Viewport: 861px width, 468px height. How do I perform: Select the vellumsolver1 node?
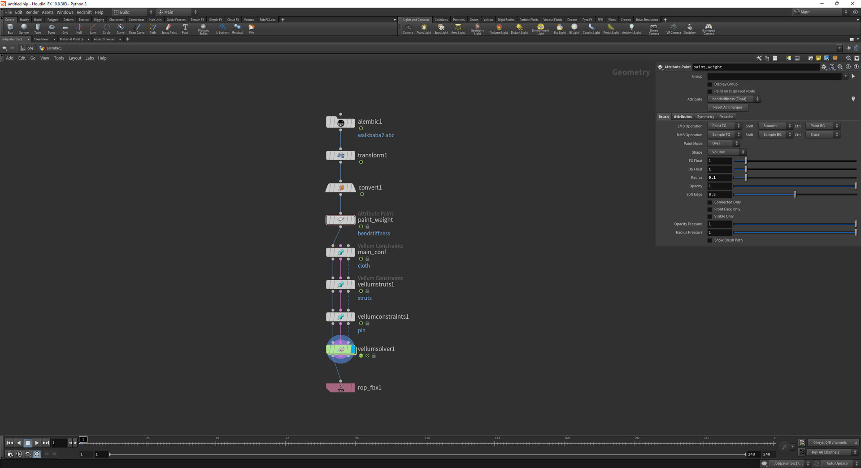tap(341, 349)
